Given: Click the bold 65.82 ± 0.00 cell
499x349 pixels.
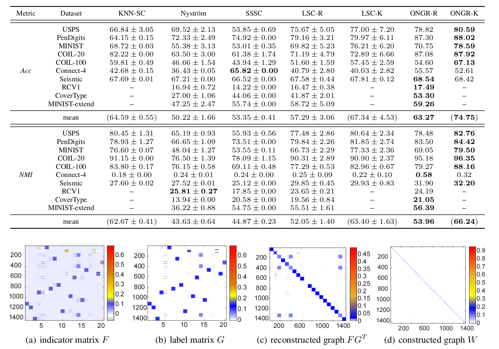Looking at the screenshot, I should click(254, 71).
